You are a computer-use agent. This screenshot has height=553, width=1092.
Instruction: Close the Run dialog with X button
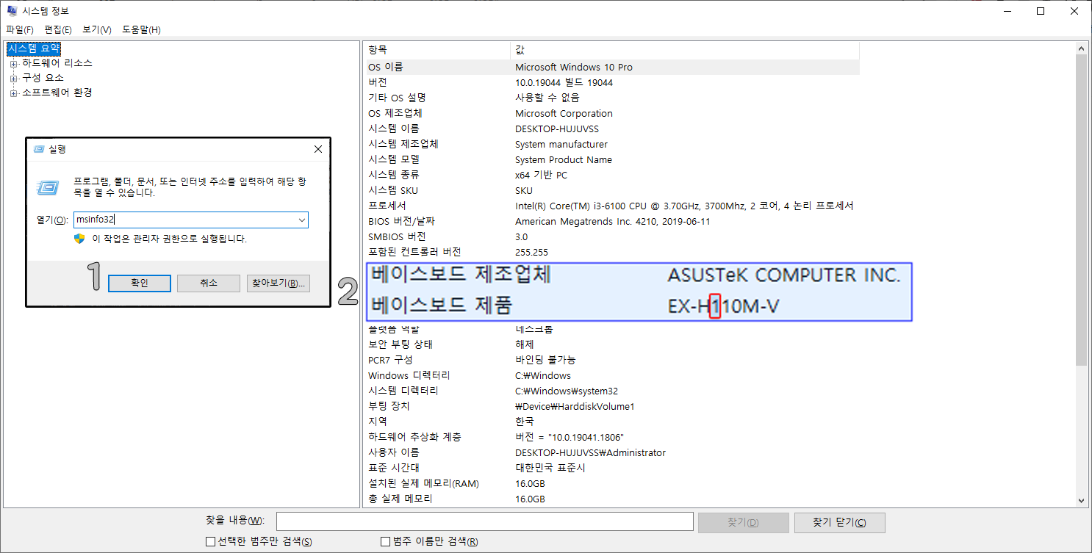pyautogui.click(x=318, y=149)
